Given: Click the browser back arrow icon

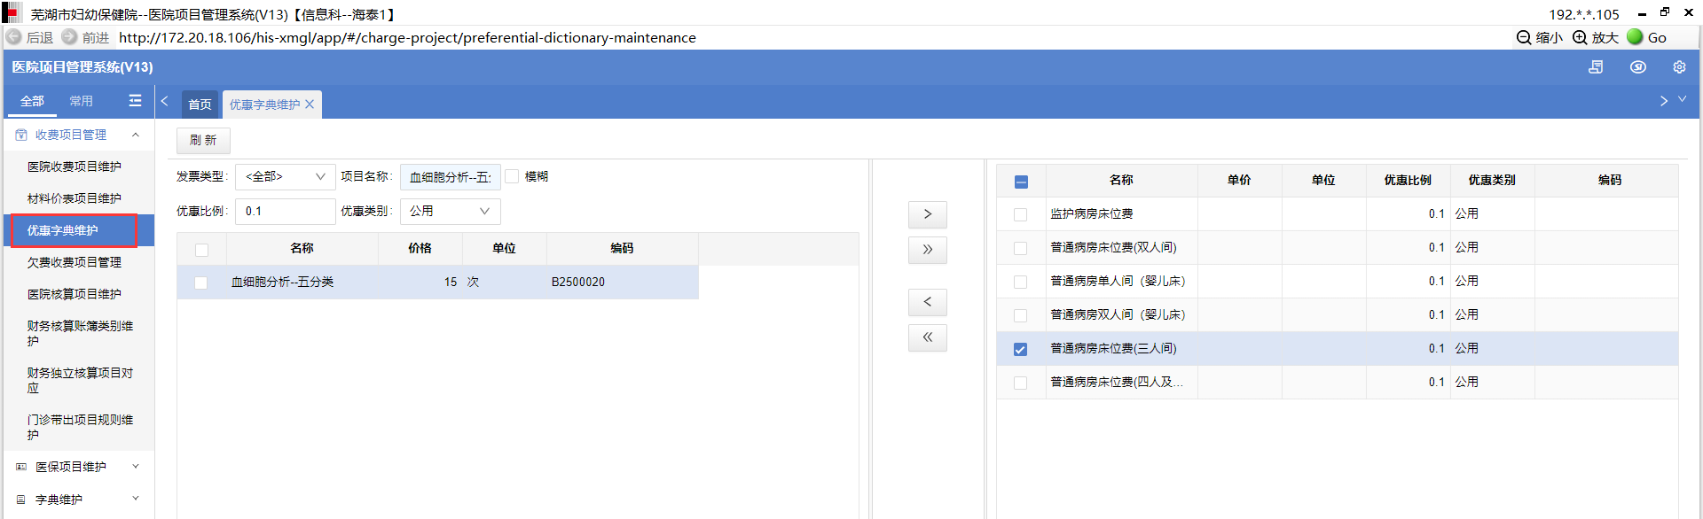Looking at the screenshot, I should click(14, 37).
